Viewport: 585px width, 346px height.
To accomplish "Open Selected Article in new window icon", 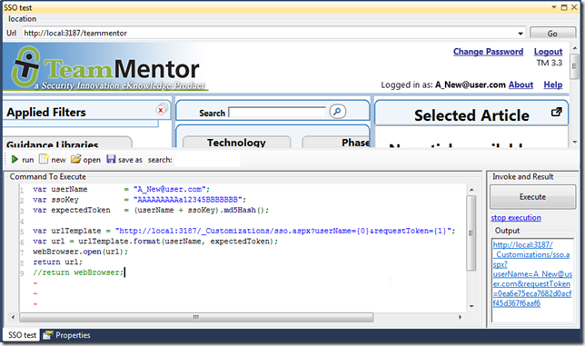I will [x=556, y=112].
